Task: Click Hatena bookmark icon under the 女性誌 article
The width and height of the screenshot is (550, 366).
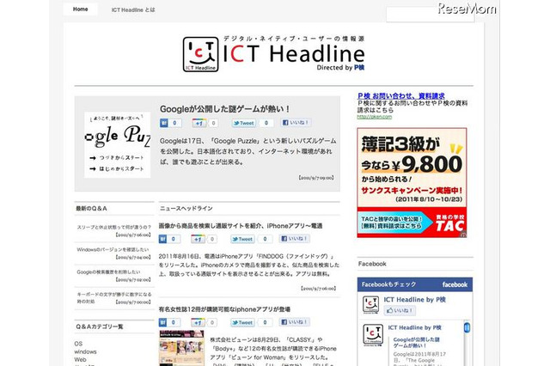Action: 162,322
